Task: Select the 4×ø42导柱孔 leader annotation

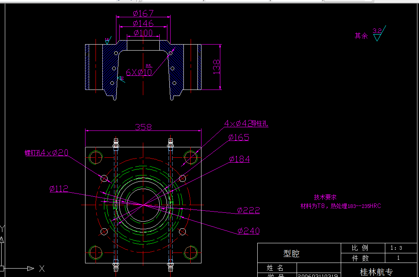Action: [x=246, y=123]
